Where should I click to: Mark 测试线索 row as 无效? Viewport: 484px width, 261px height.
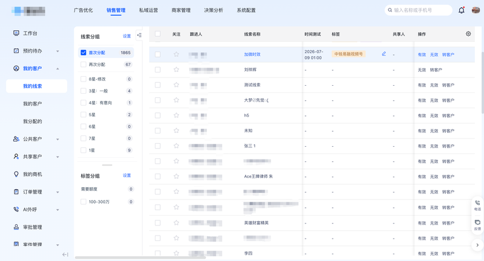(x=434, y=85)
